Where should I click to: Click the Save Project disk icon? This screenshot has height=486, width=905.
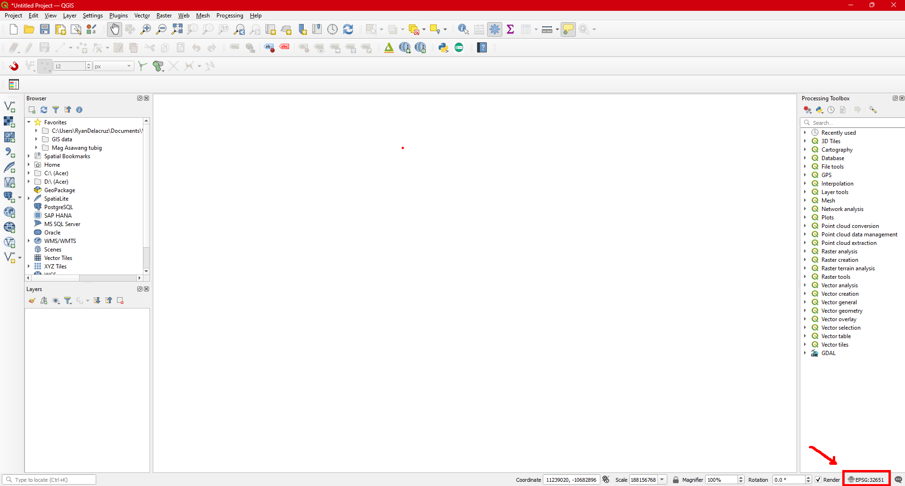coord(45,29)
